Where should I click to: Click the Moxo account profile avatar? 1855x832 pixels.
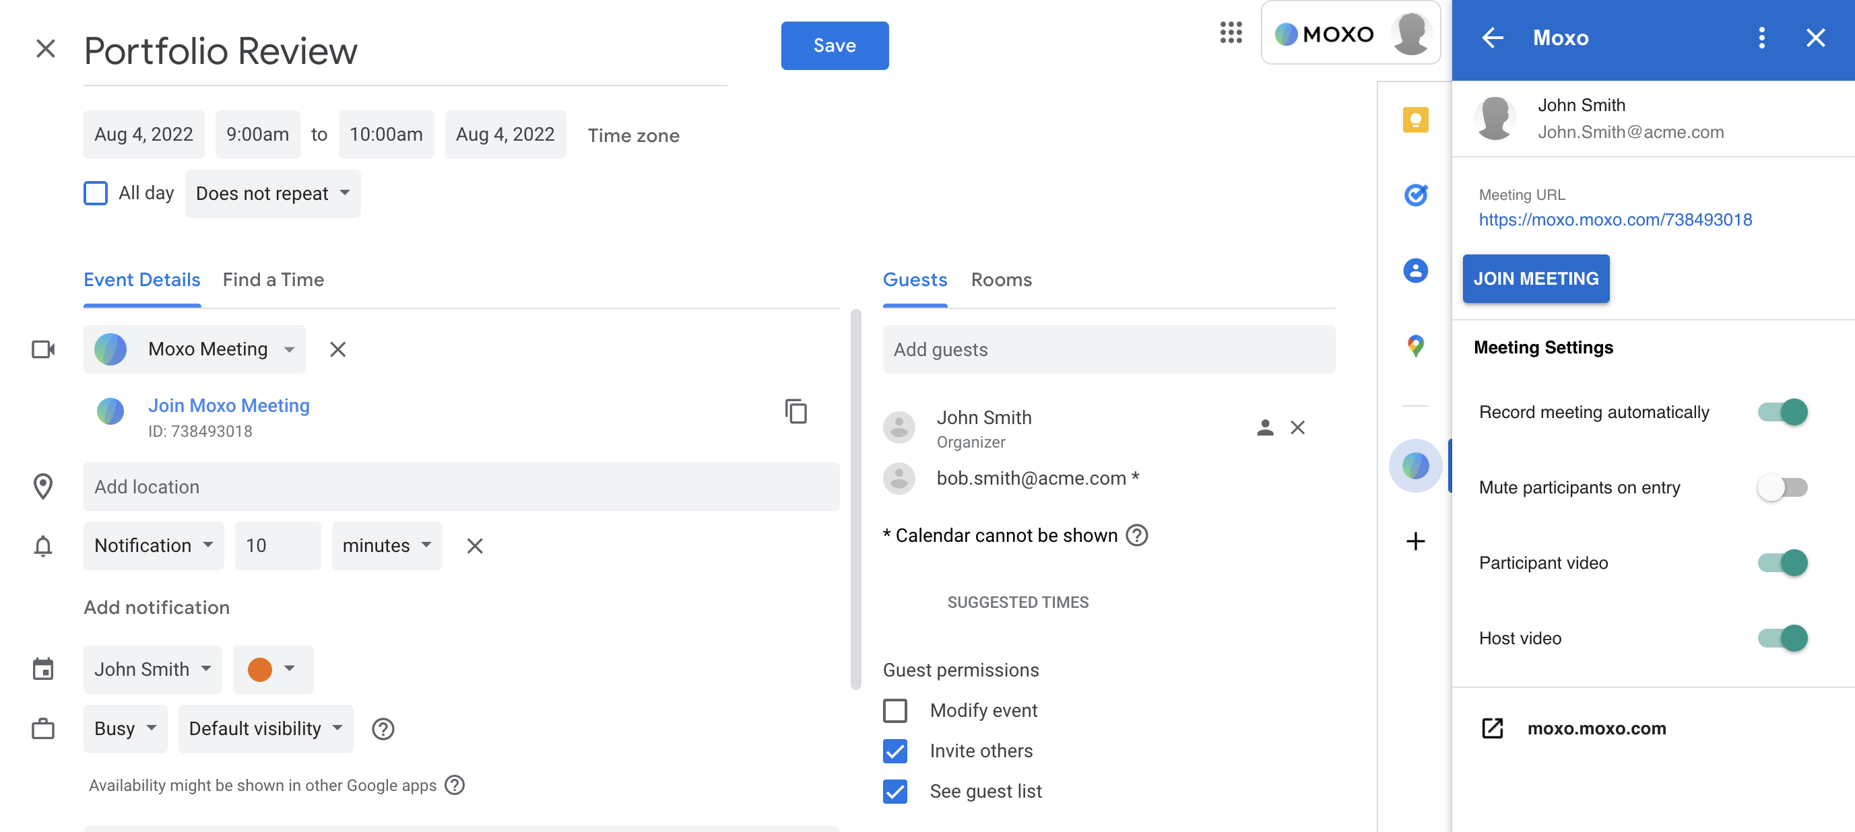pos(1410,33)
